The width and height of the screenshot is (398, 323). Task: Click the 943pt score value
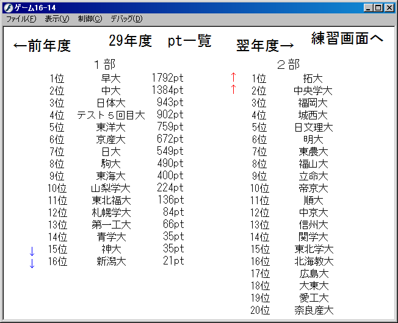coord(170,102)
